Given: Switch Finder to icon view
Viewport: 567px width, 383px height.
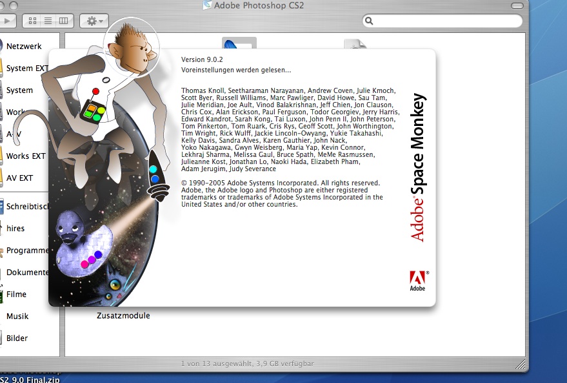Looking at the screenshot, I should pyautogui.click(x=34, y=21).
